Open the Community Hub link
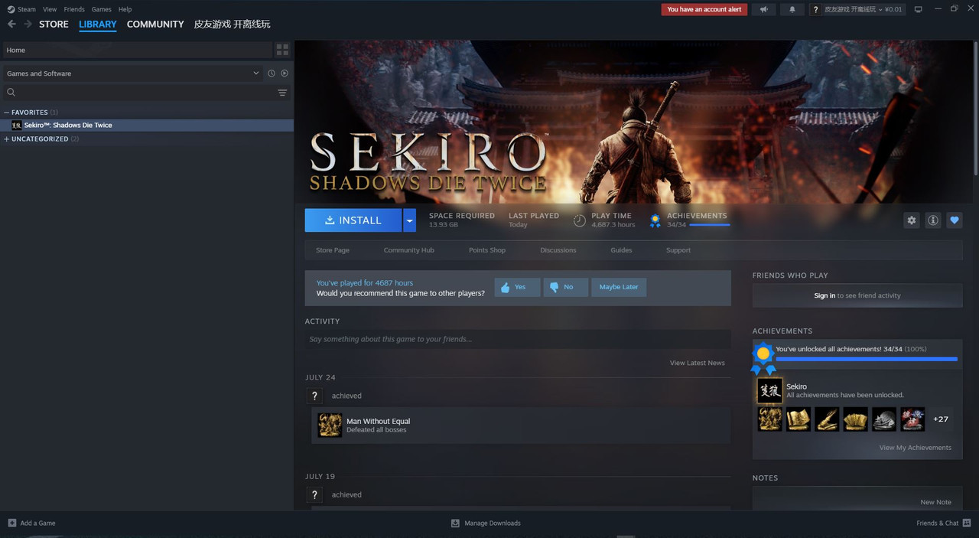The width and height of the screenshot is (979, 538). pos(409,250)
